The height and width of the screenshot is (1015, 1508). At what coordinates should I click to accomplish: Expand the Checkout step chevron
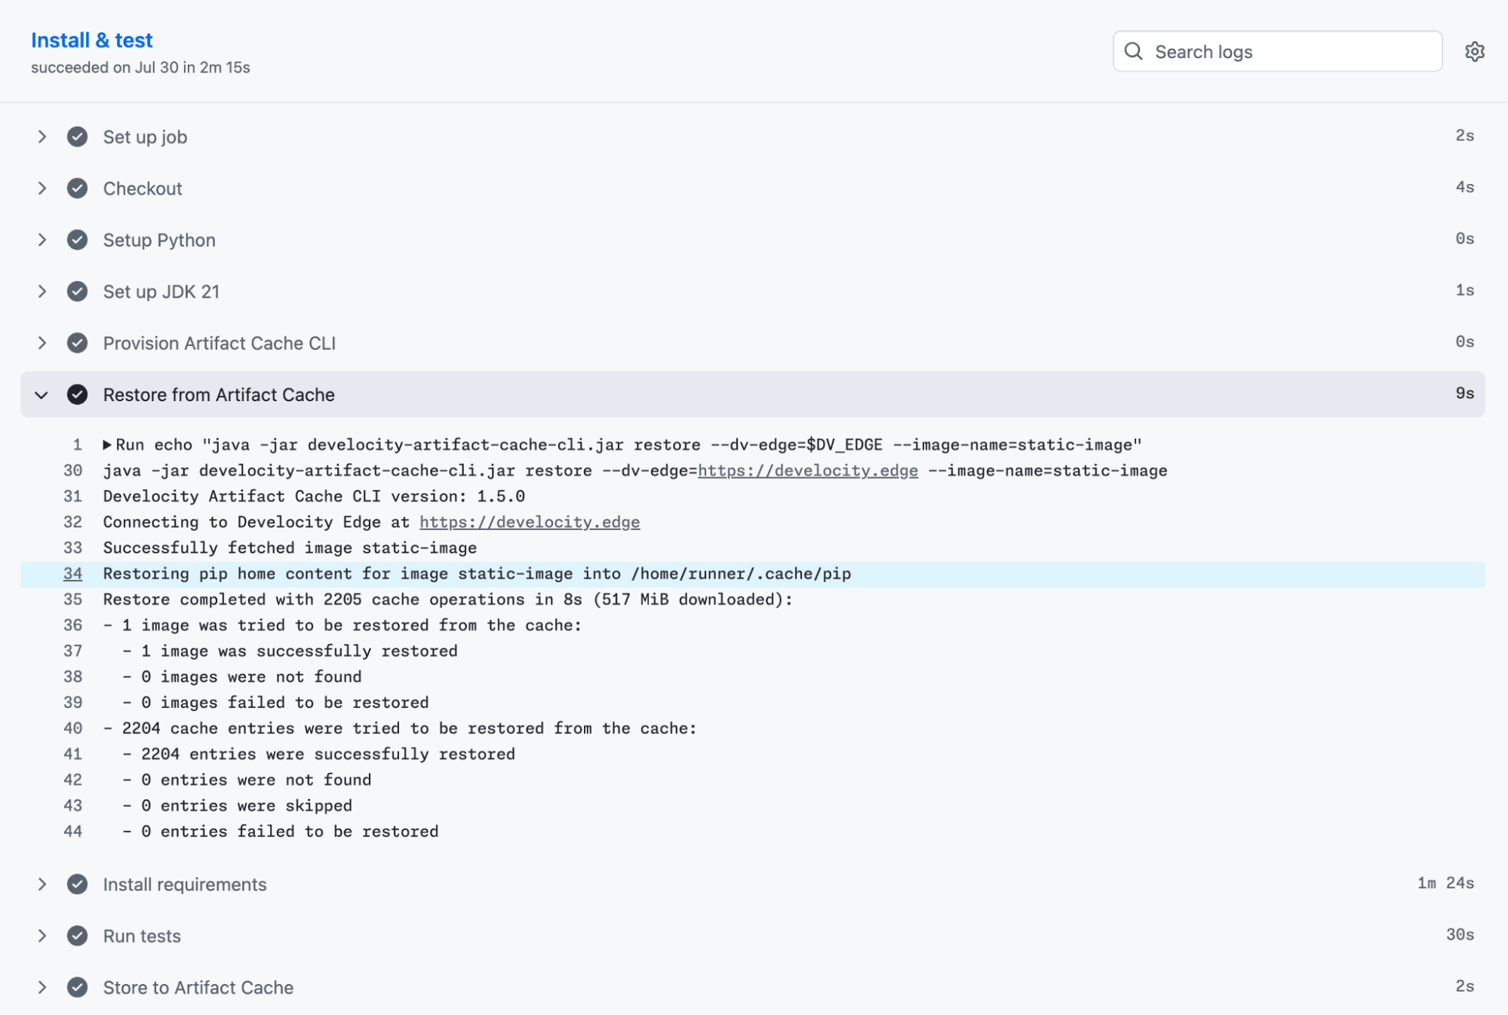(42, 188)
